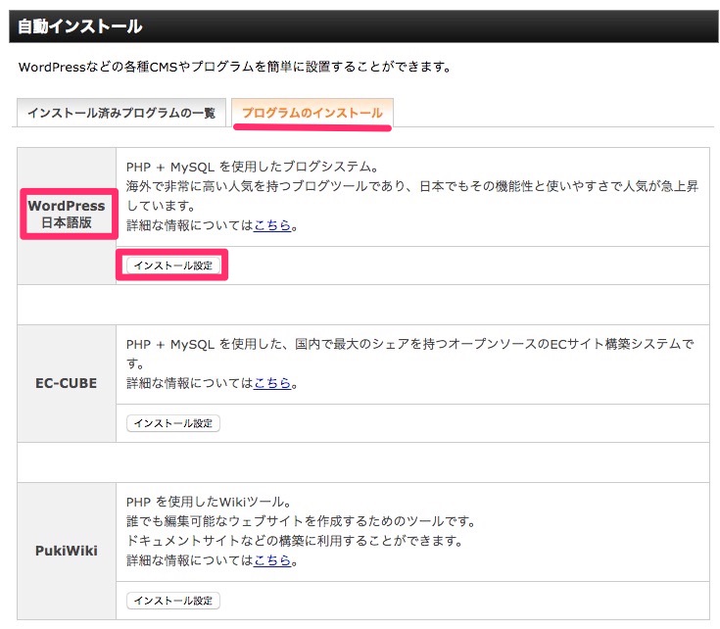
Task: Click the PukiWiki row label
Action: [67, 551]
